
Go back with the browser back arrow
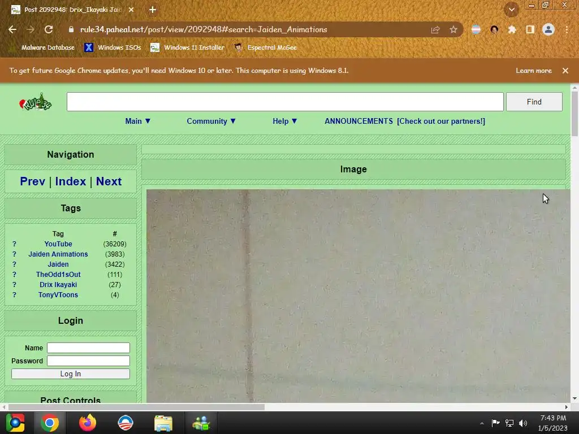12,29
